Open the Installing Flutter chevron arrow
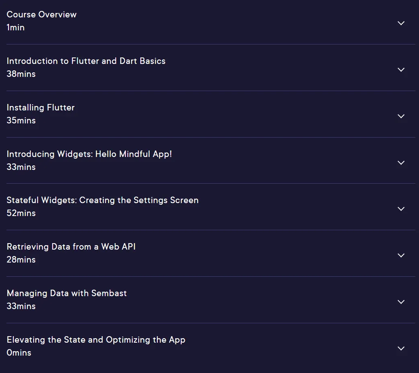419x373 pixels. coord(401,117)
